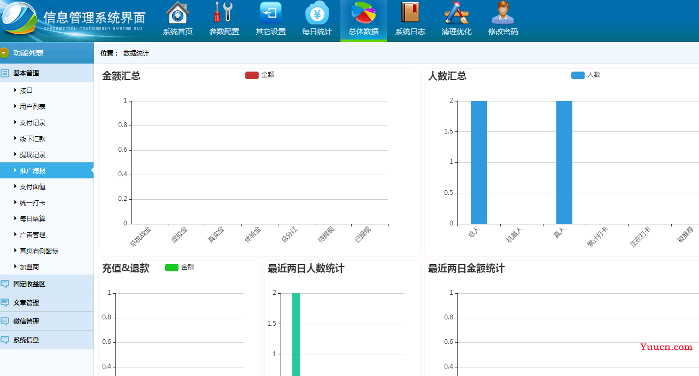Toggle red 金额 legend in 金额汇总
Viewport: 699px width, 376px height.
click(260, 75)
